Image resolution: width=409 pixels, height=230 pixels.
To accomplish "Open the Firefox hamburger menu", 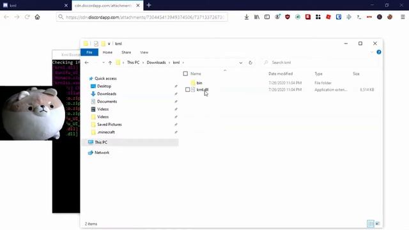I will [x=403, y=17].
